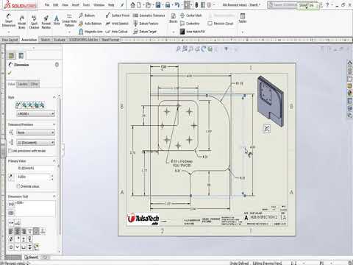Add a Center Mark
Viewport: 353px width, 265px height.
[x=191, y=15]
